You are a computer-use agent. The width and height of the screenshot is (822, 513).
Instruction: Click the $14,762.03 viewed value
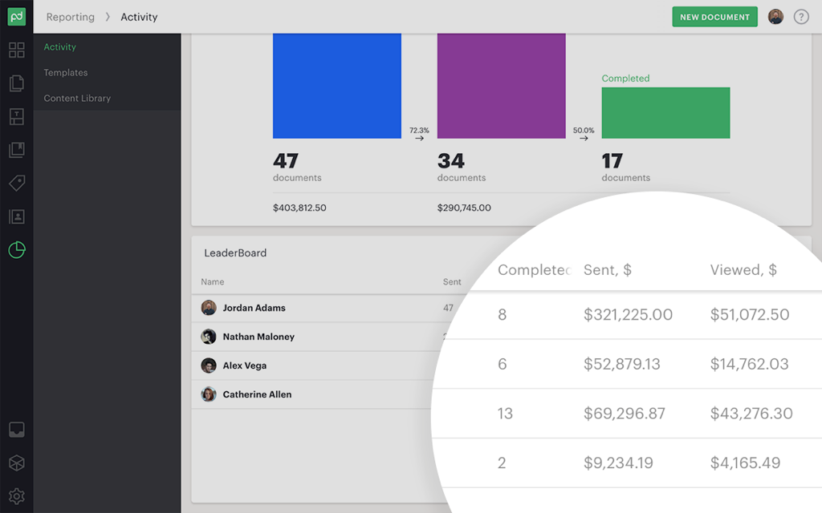[x=749, y=364]
